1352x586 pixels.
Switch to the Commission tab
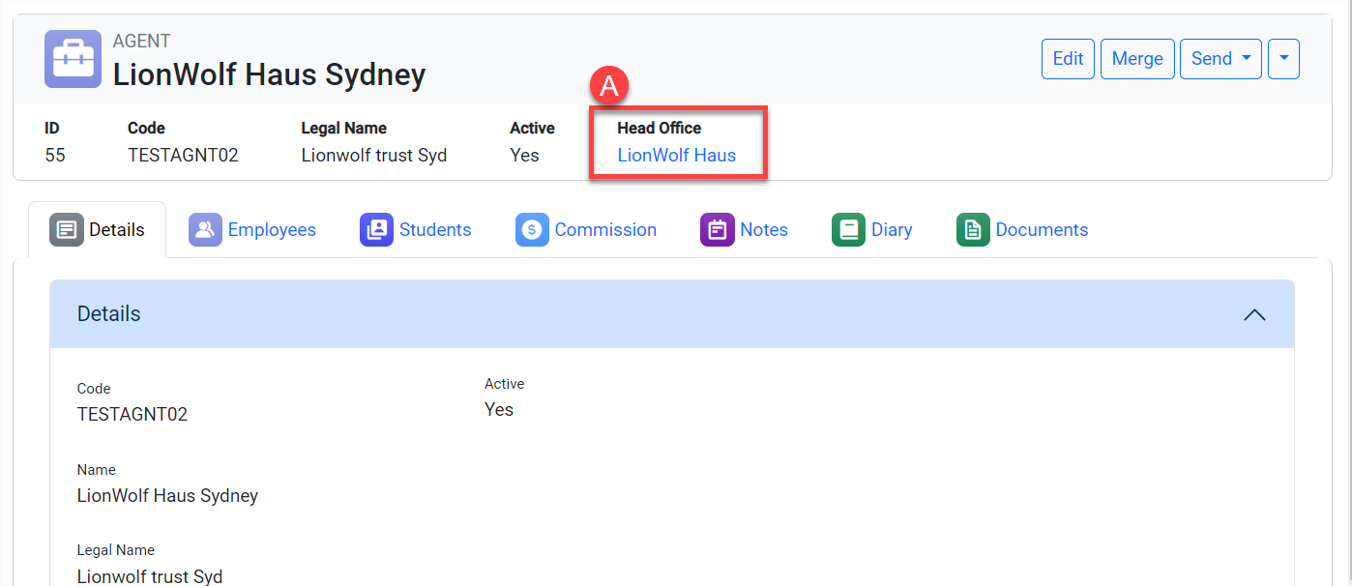(x=605, y=230)
